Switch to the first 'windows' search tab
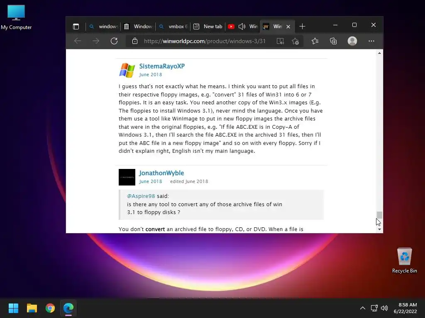Image resolution: width=425 pixels, height=318 pixels. (x=103, y=26)
